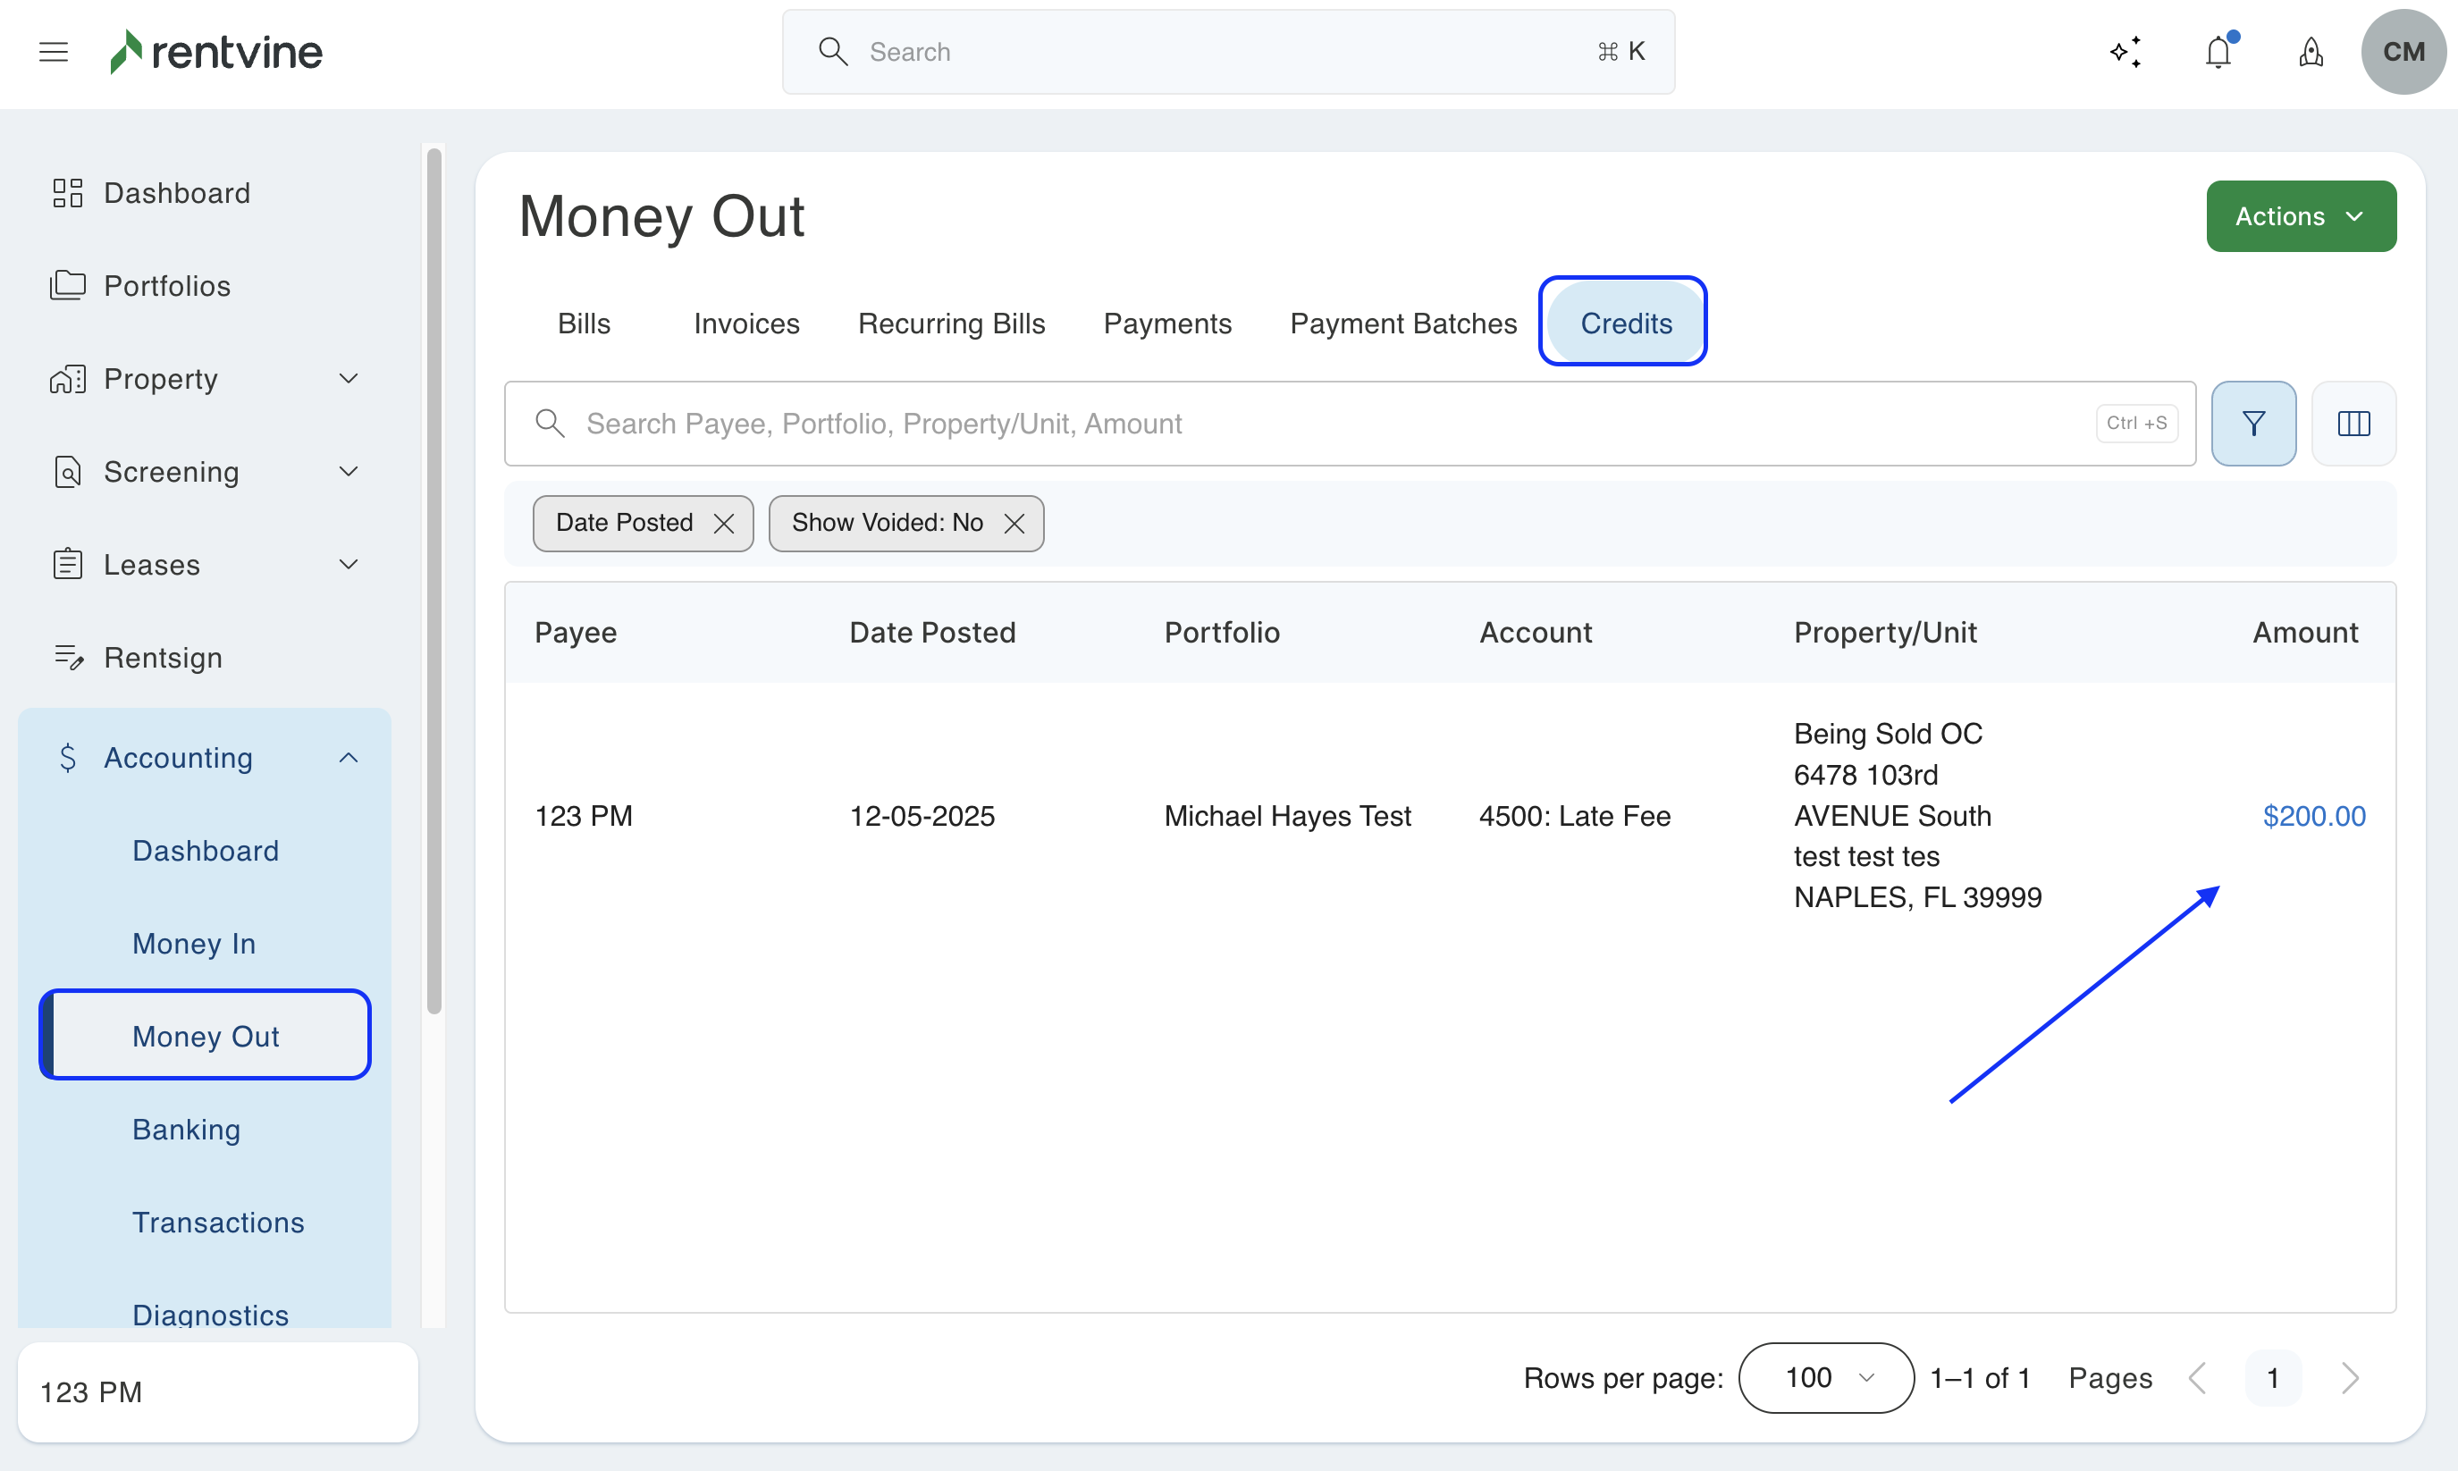This screenshot has height=1471, width=2458.
Task: Click the CM user avatar
Action: click(2403, 52)
